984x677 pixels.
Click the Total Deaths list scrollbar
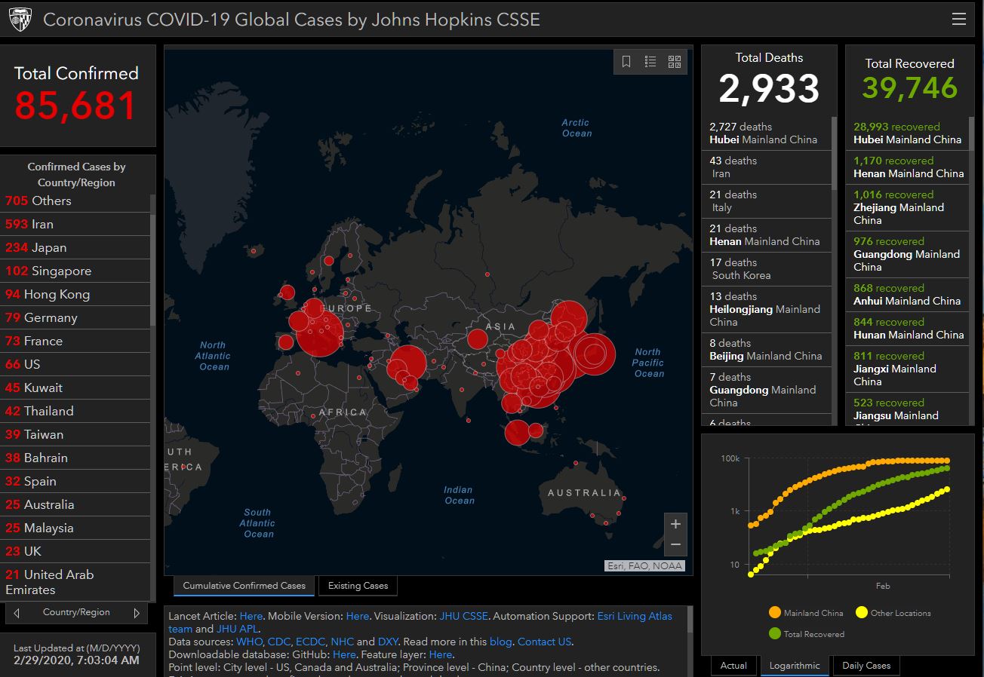click(x=834, y=153)
